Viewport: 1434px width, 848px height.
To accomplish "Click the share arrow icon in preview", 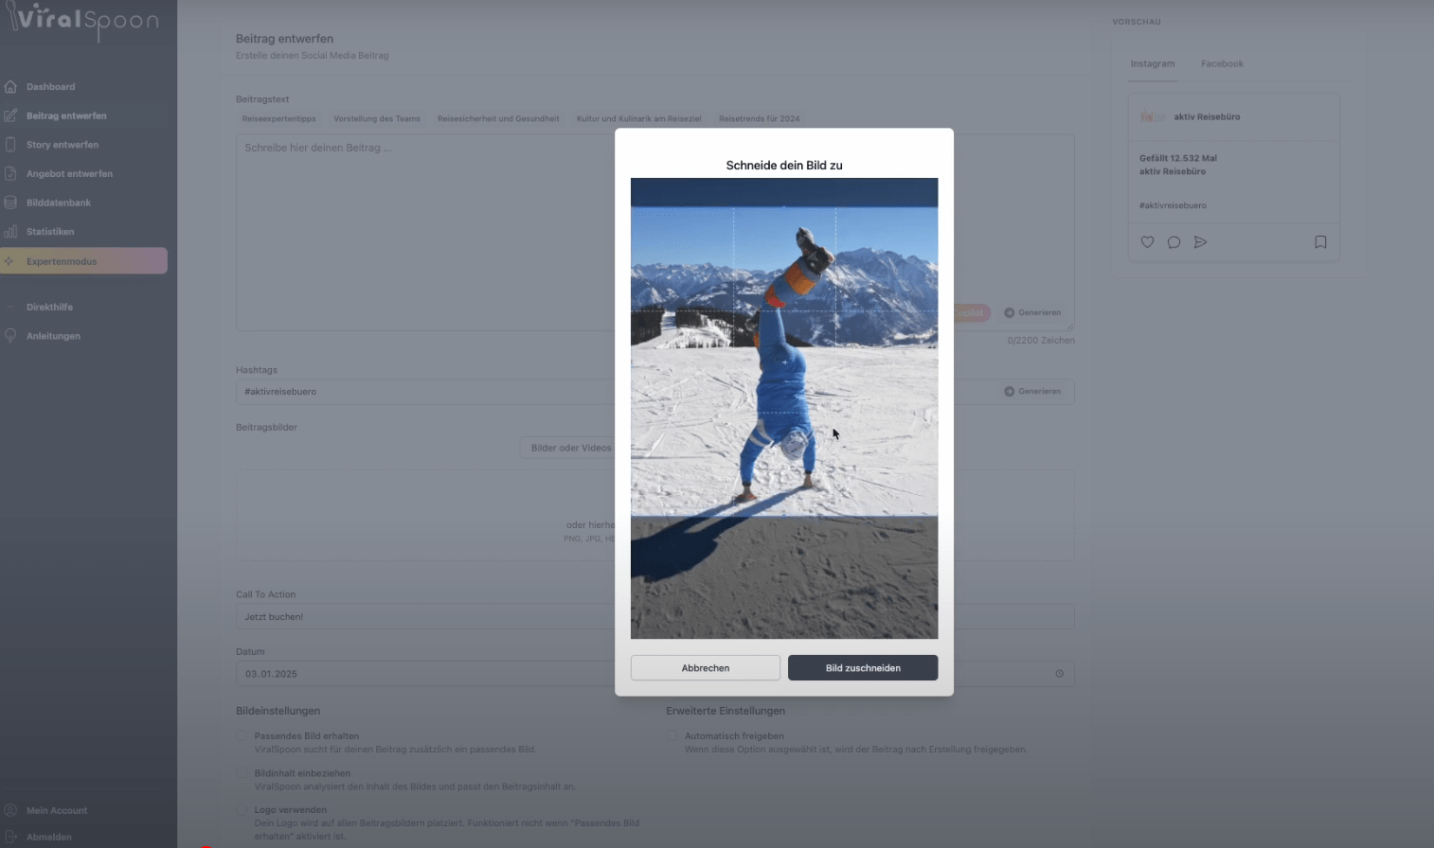I will [x=1200, y=242].
